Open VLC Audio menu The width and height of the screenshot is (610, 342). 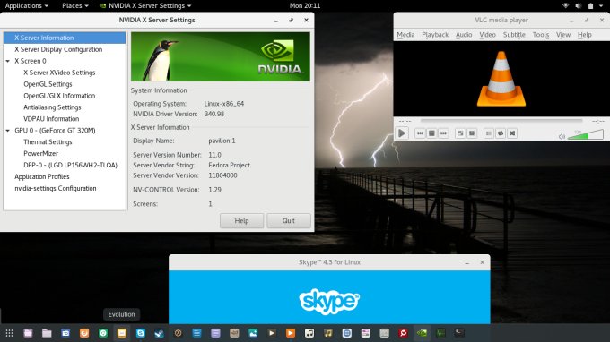464,35
